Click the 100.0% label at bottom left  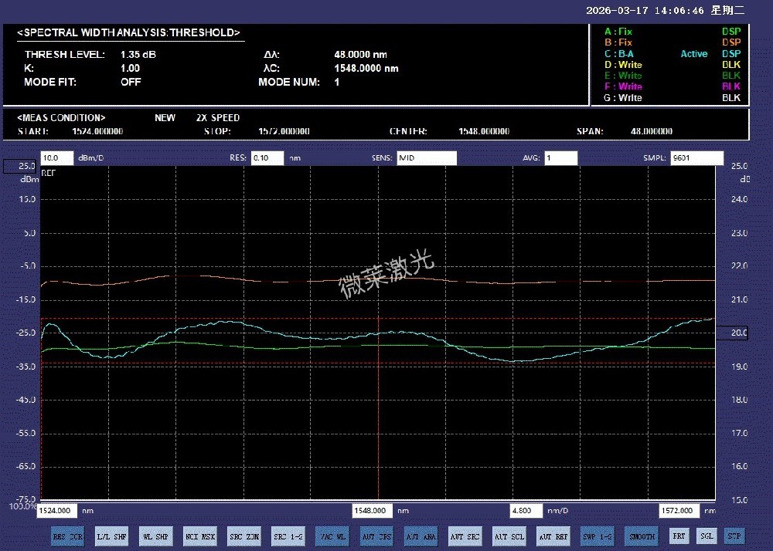22,506
